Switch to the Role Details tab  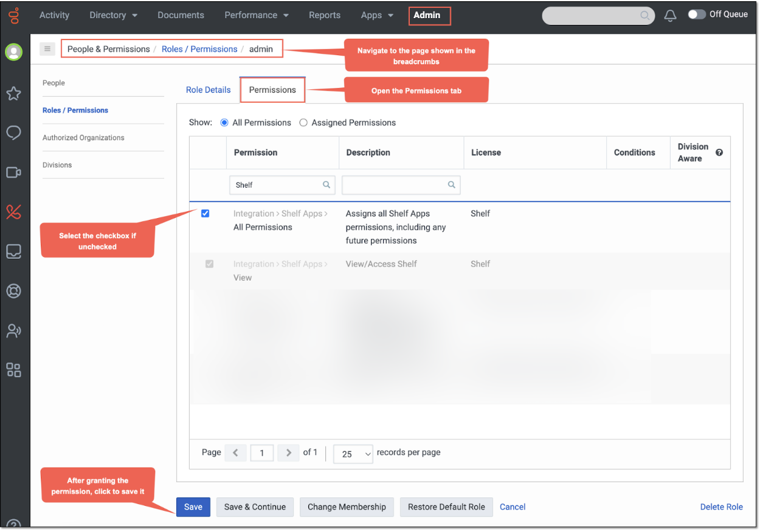pyautogui.click(x=209, y=90)
